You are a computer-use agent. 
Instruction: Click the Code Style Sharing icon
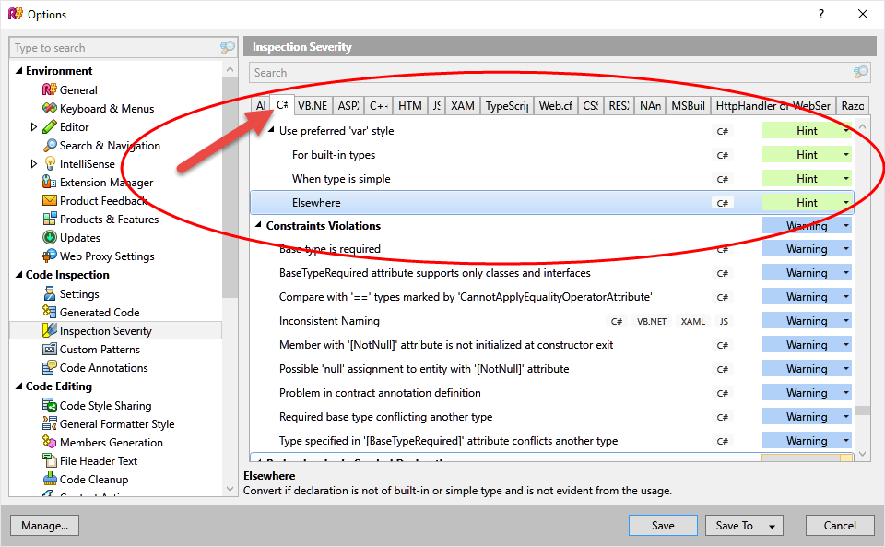(50, 405)
